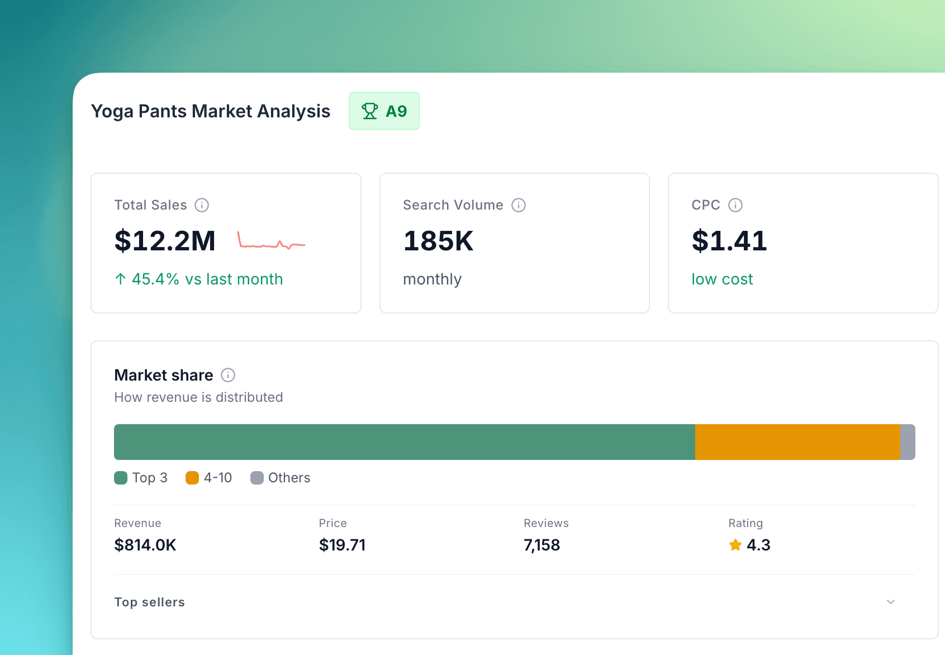This screenshot has width=945, height=655.
Task: Click the low cost label under CPC
Action: pos(722,279)
